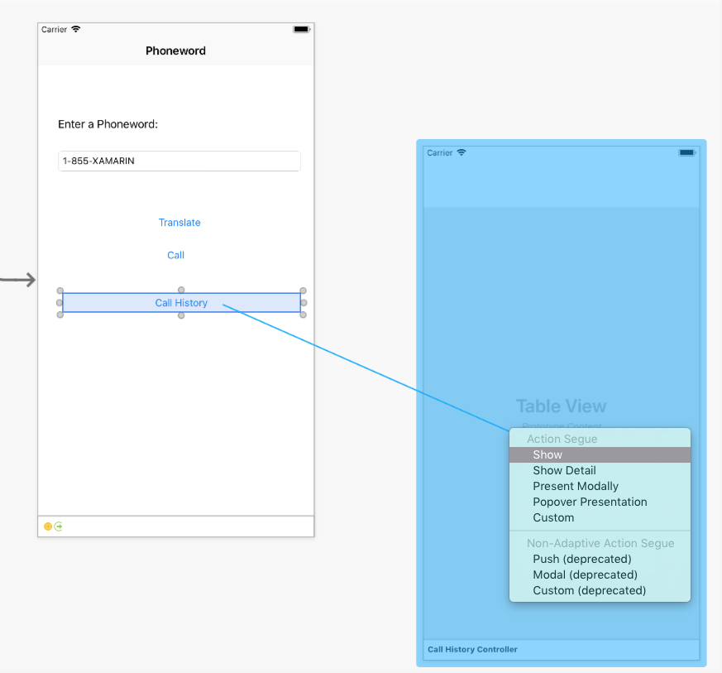The image size is (722, 673).
Task: Click the green Exit icon in scene dock
Action: (58, 526)
